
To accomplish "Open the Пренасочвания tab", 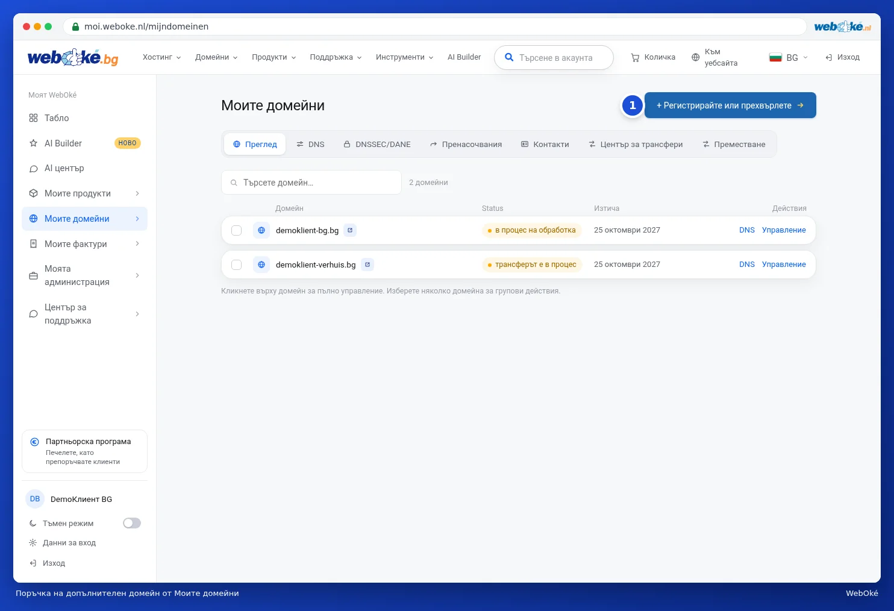I will pyautogui.click(x=466, y=145).
